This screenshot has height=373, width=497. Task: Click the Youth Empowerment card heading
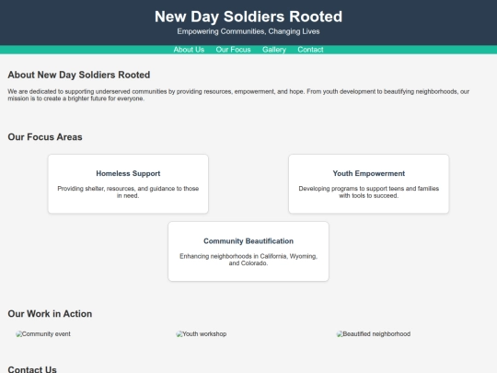(369, 173)
